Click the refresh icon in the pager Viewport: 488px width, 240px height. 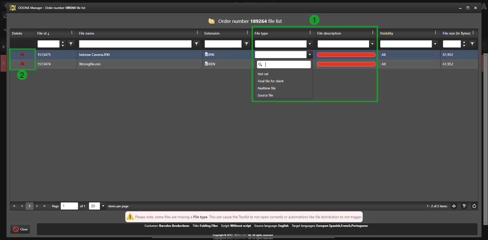pos(474,206)
